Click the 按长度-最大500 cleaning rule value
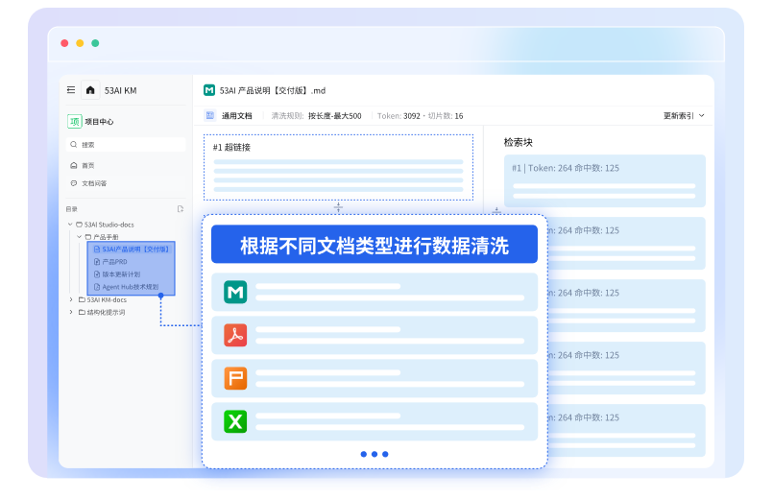Image resolution: width=773 pixels, height=499 pixels. tap(335, 116)
